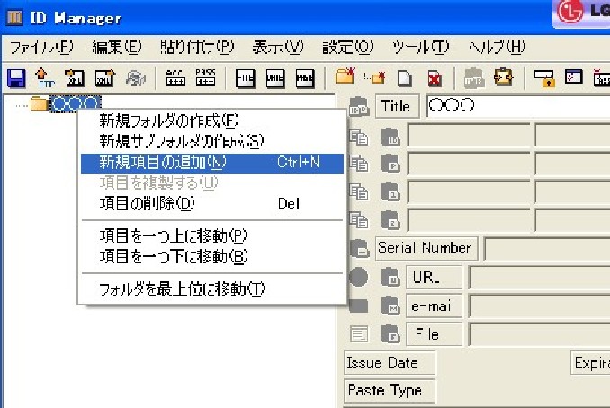Choose 項目を一つ下に移動(B) from context menu
Image resolution: width=610 pixels, height=408 pixels.
[x=212, y=256]
